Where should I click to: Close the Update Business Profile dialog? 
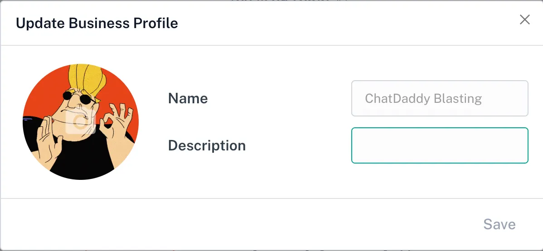[524, 19]
